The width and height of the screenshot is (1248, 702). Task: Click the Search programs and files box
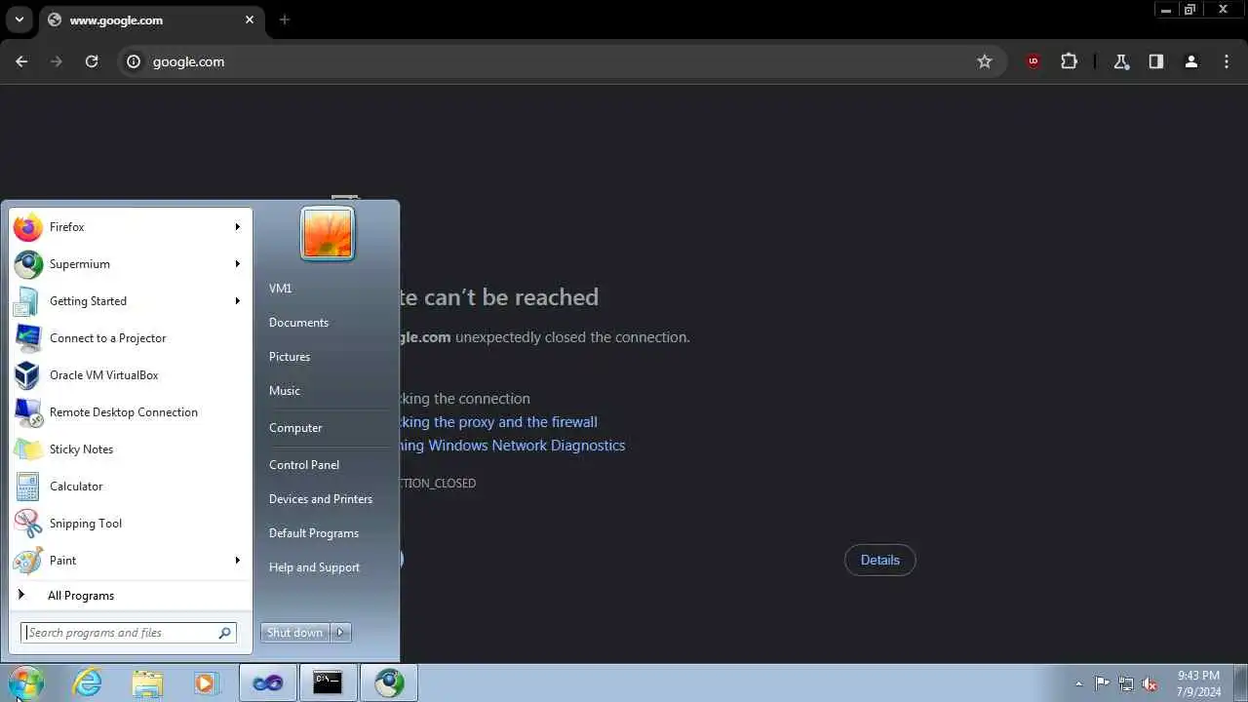coord(128,633)
